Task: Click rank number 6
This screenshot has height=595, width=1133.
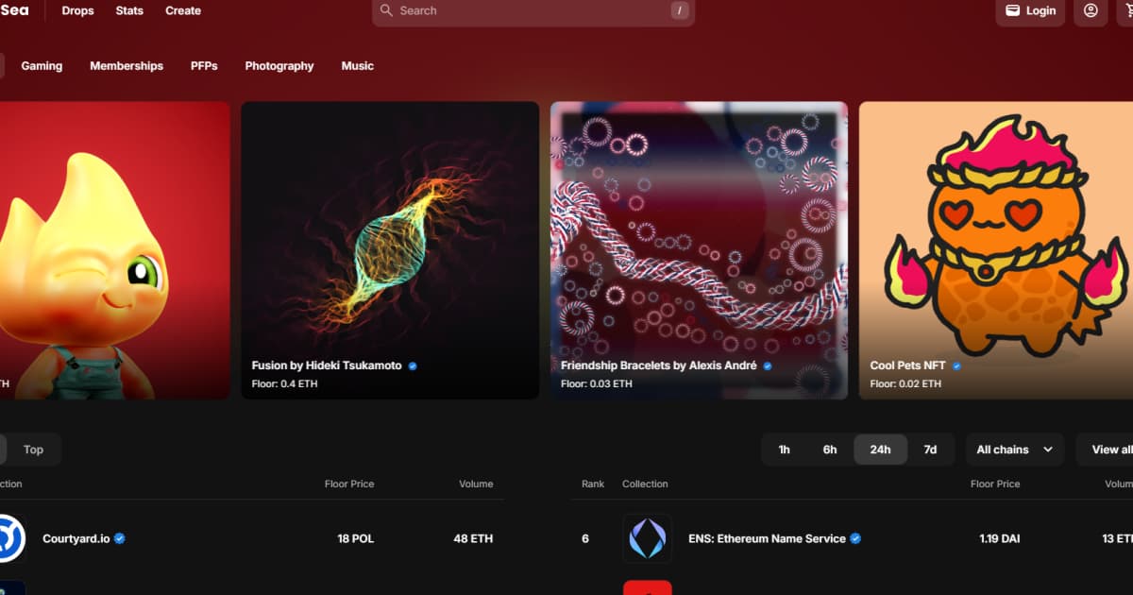Action: tap(585, 538)
